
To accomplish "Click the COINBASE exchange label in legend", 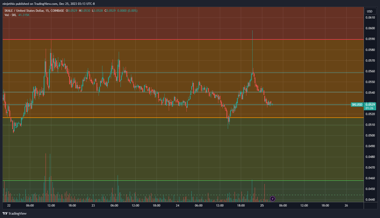I will coord(57,11).
